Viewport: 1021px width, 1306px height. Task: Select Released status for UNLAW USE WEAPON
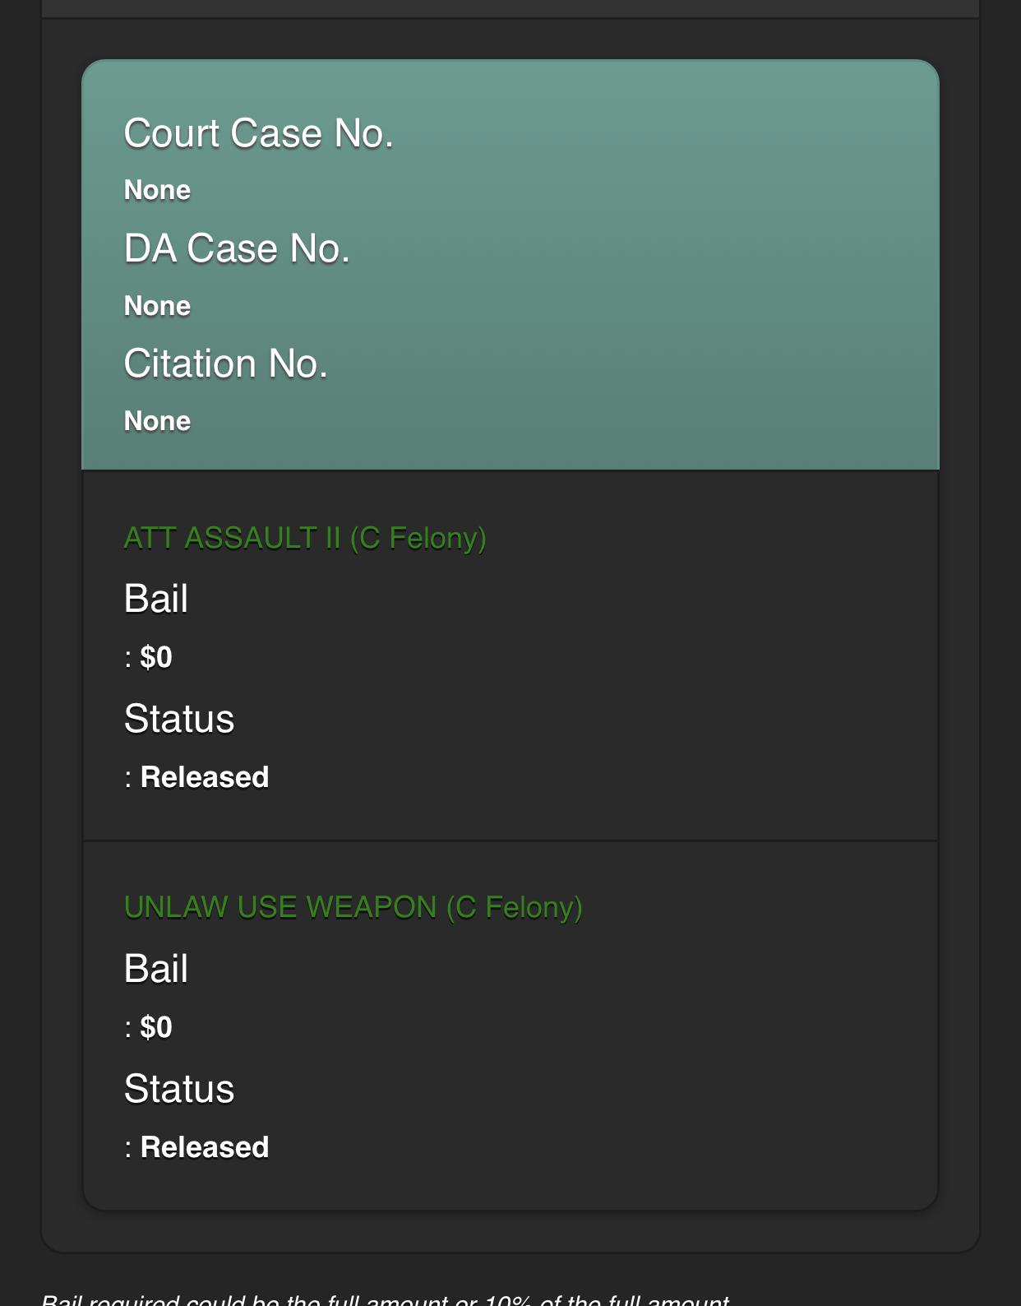click(204, 1147)
